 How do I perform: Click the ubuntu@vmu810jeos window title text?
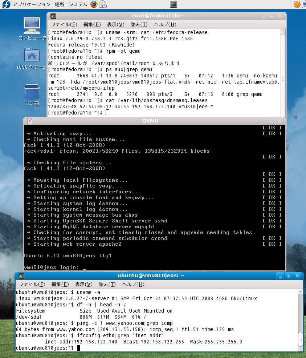151,275
